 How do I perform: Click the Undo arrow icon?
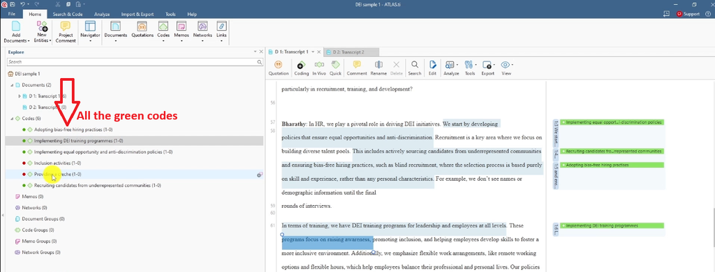[23, 4]
